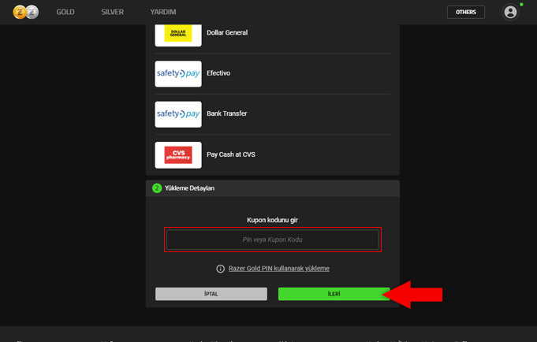Focus the Pin veya Kupon Kodu field

[x=272, y=240]
